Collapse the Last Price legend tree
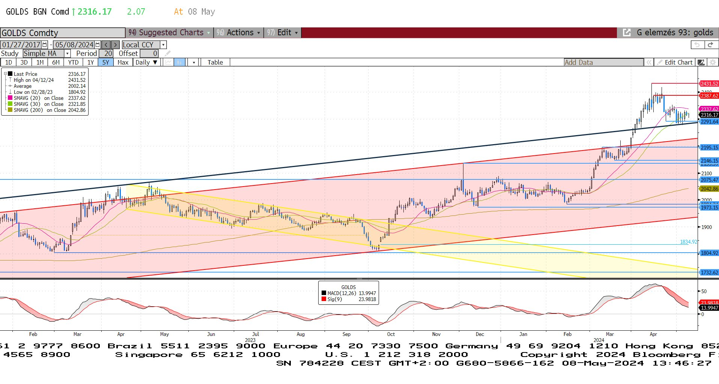The width and height of the screenshot is (719, 384). [x=5, y=74]
